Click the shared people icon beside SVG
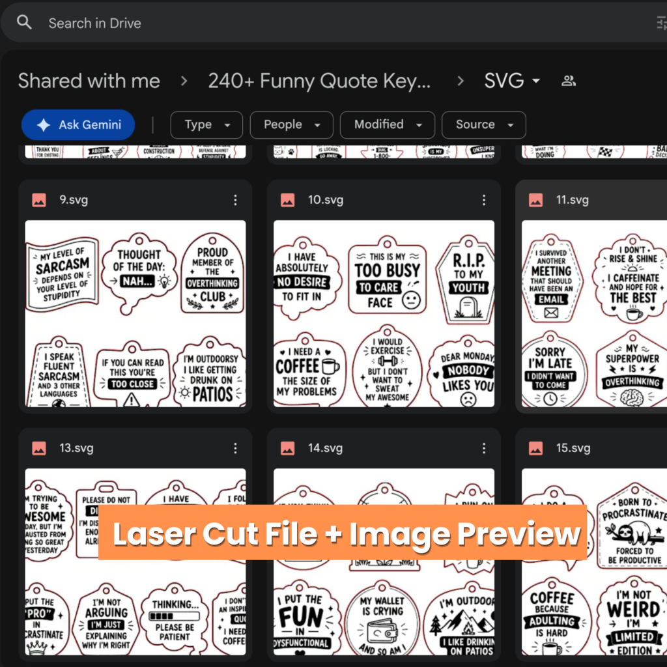This screenshot has width=667, height=667. coord(568,80)
